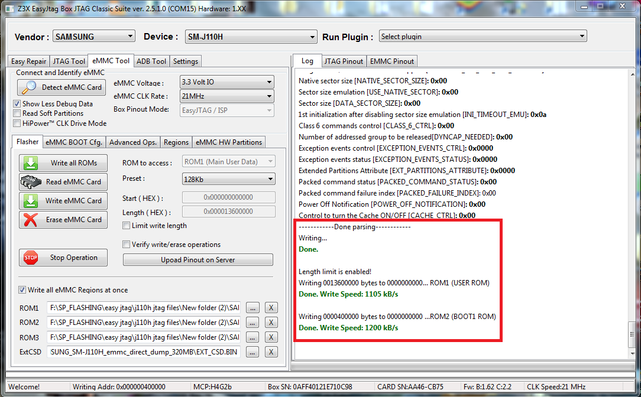Open Preset dropdown showing 128Kb
641x397 pixels.
click(x=228, y=179)
